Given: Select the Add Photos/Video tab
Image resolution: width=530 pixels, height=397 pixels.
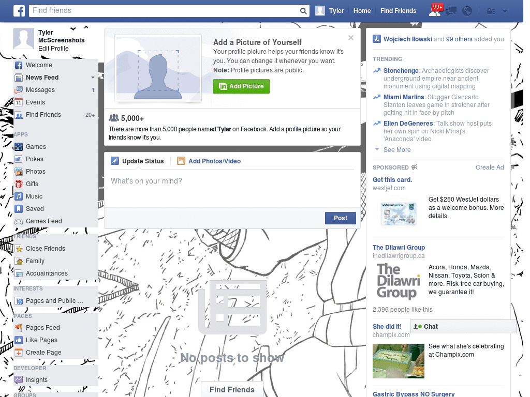Looking at the screenshot, I should [209, 161].
